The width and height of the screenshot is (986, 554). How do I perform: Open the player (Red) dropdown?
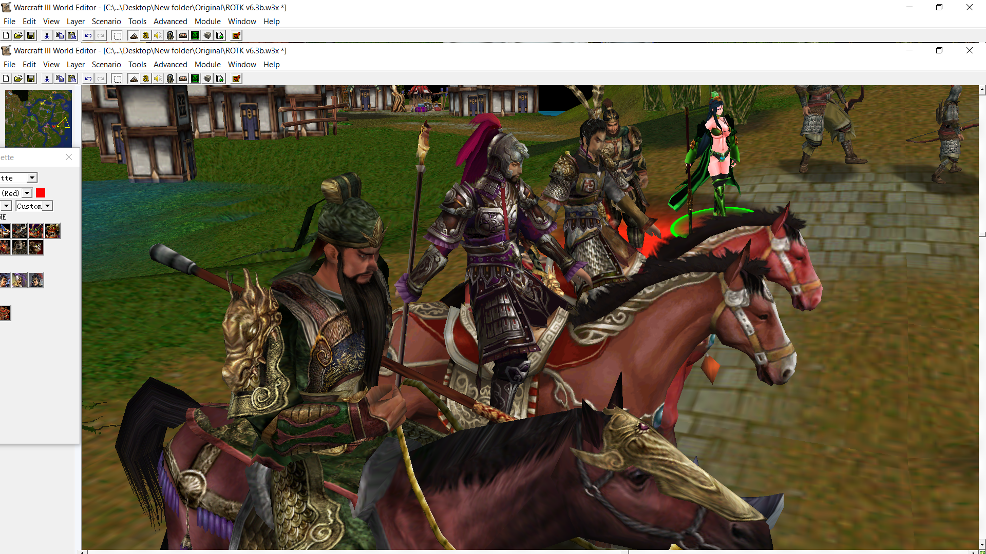click(27, 193)
